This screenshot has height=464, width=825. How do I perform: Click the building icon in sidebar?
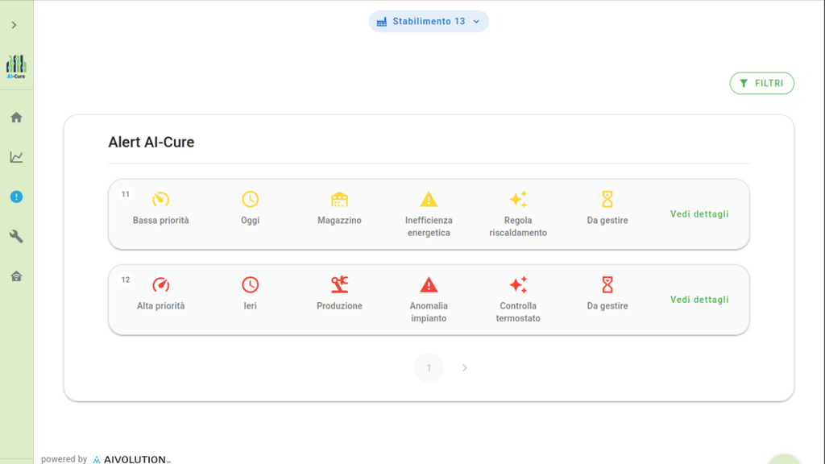click(16, 276)
